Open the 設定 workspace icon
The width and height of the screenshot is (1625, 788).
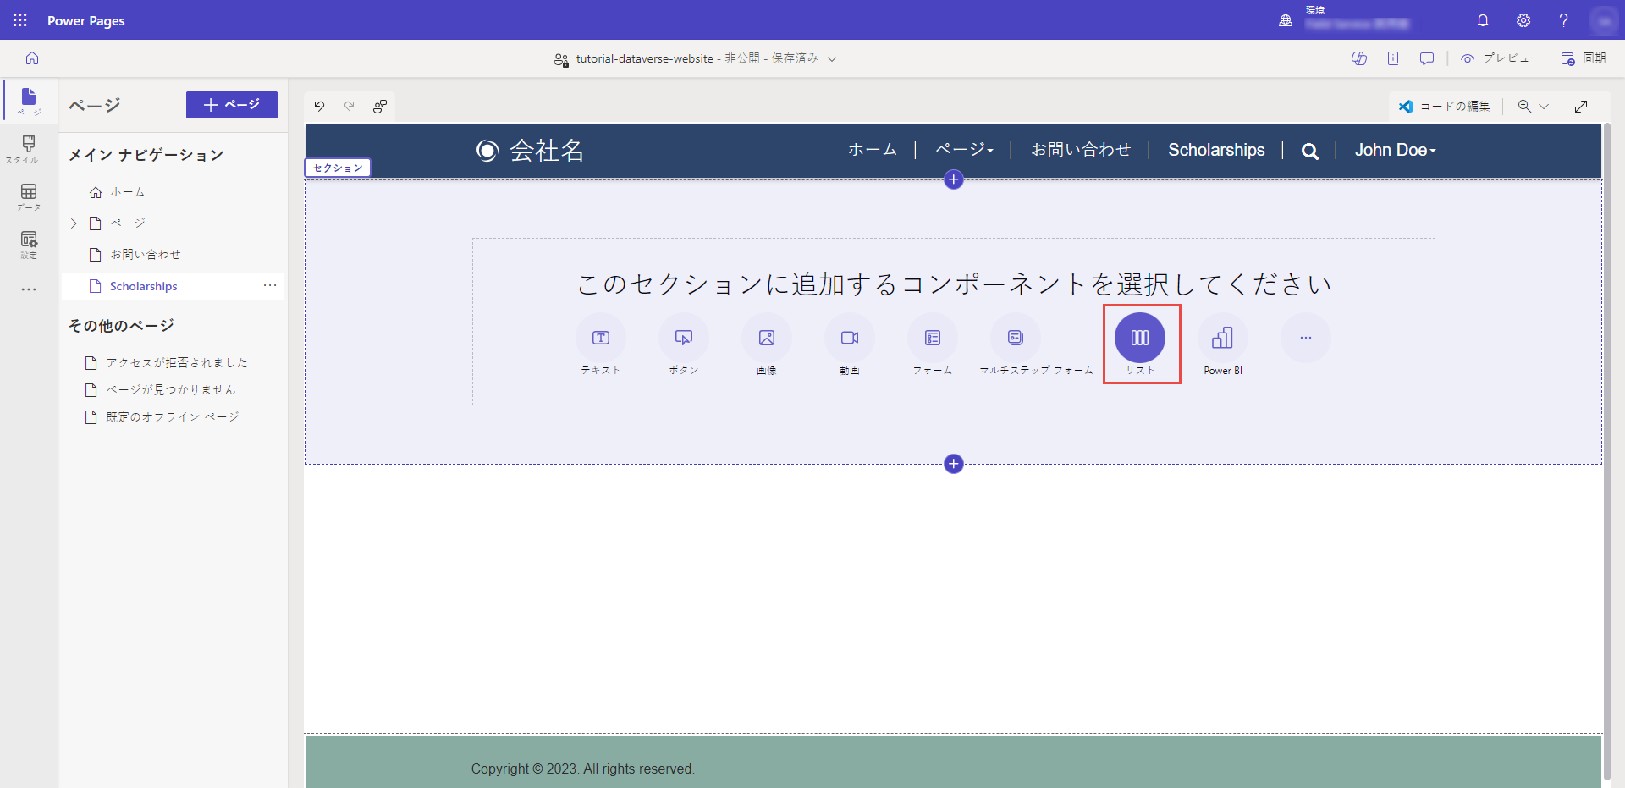[28, 245]
